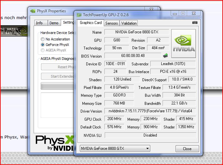This screenshot has width=223, height=165.
Task: Click Memory Type value GDDR3
Action: point(119,95)
